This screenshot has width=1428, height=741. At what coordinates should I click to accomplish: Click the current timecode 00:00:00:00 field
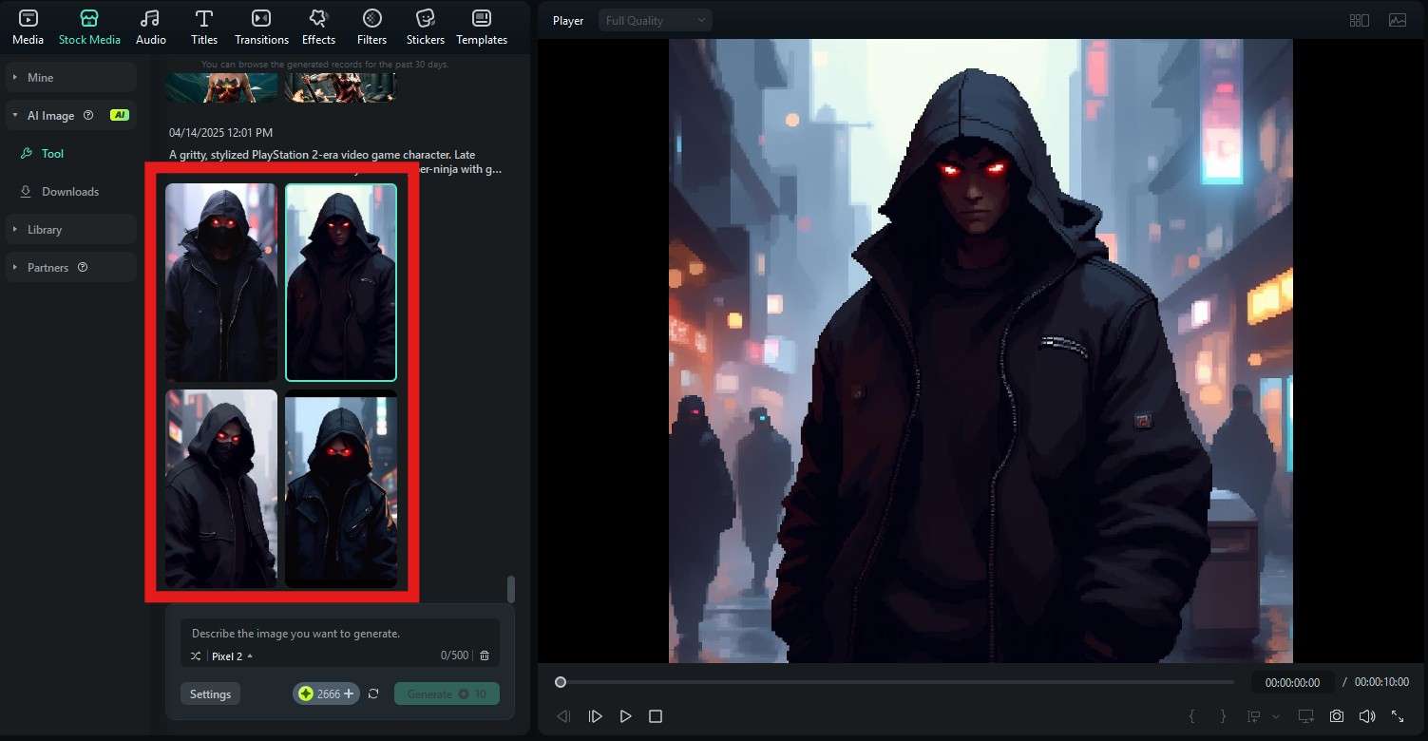pyautogui.click(x=1292, y=682)
